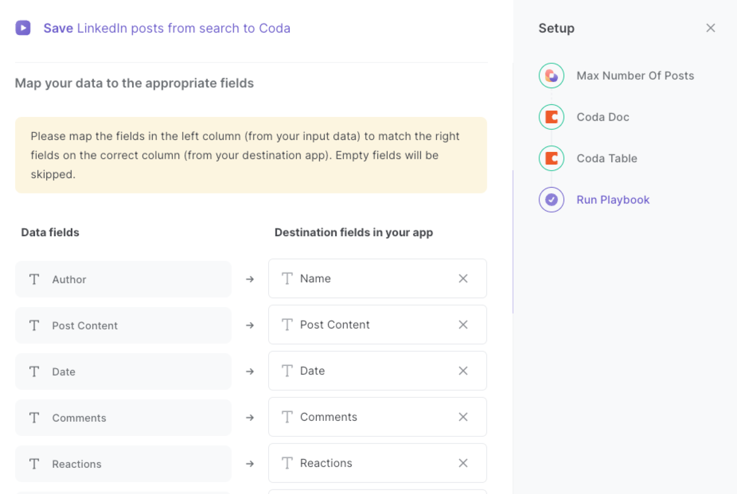Click the Destination fields in your app heading
This screenshot has height=494, width=737.
click(x=354, y=232)
